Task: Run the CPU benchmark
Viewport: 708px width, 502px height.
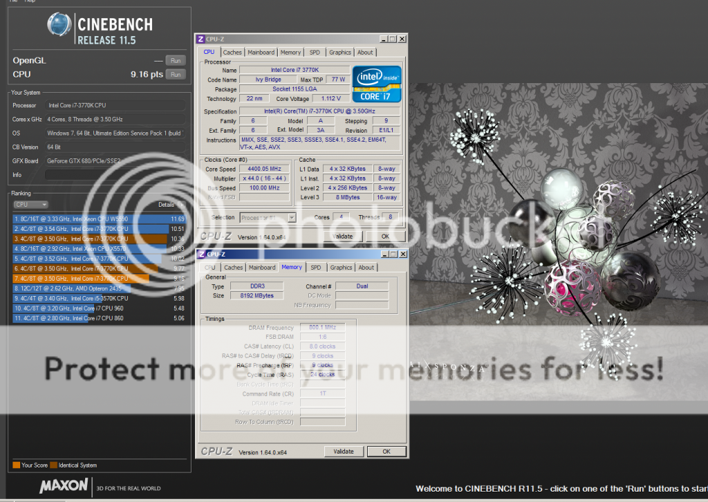Action: tap(176, 74)
